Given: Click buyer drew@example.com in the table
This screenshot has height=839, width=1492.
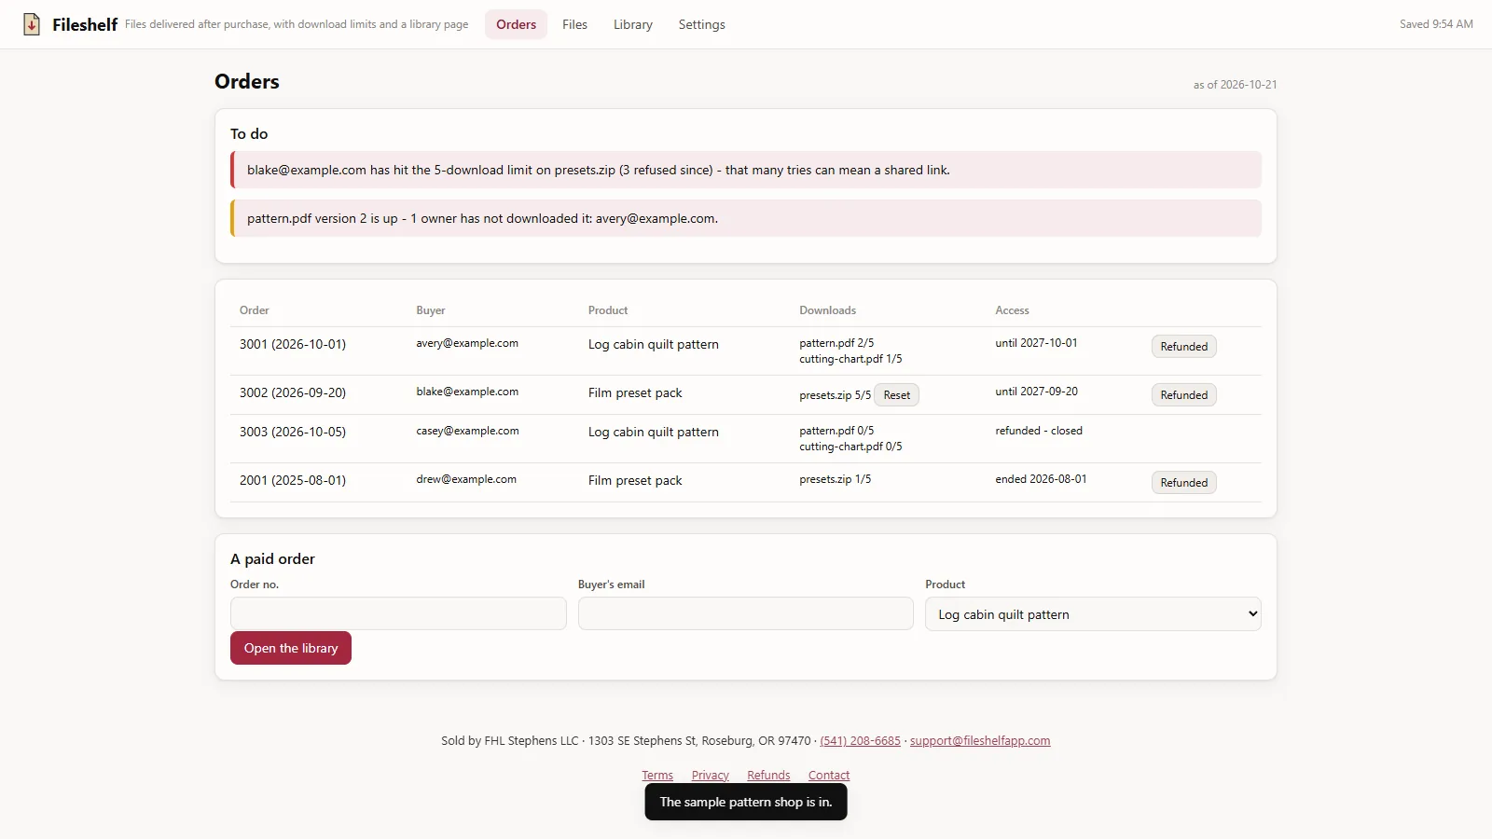Looking at the screenshot, I should point(466,479).
